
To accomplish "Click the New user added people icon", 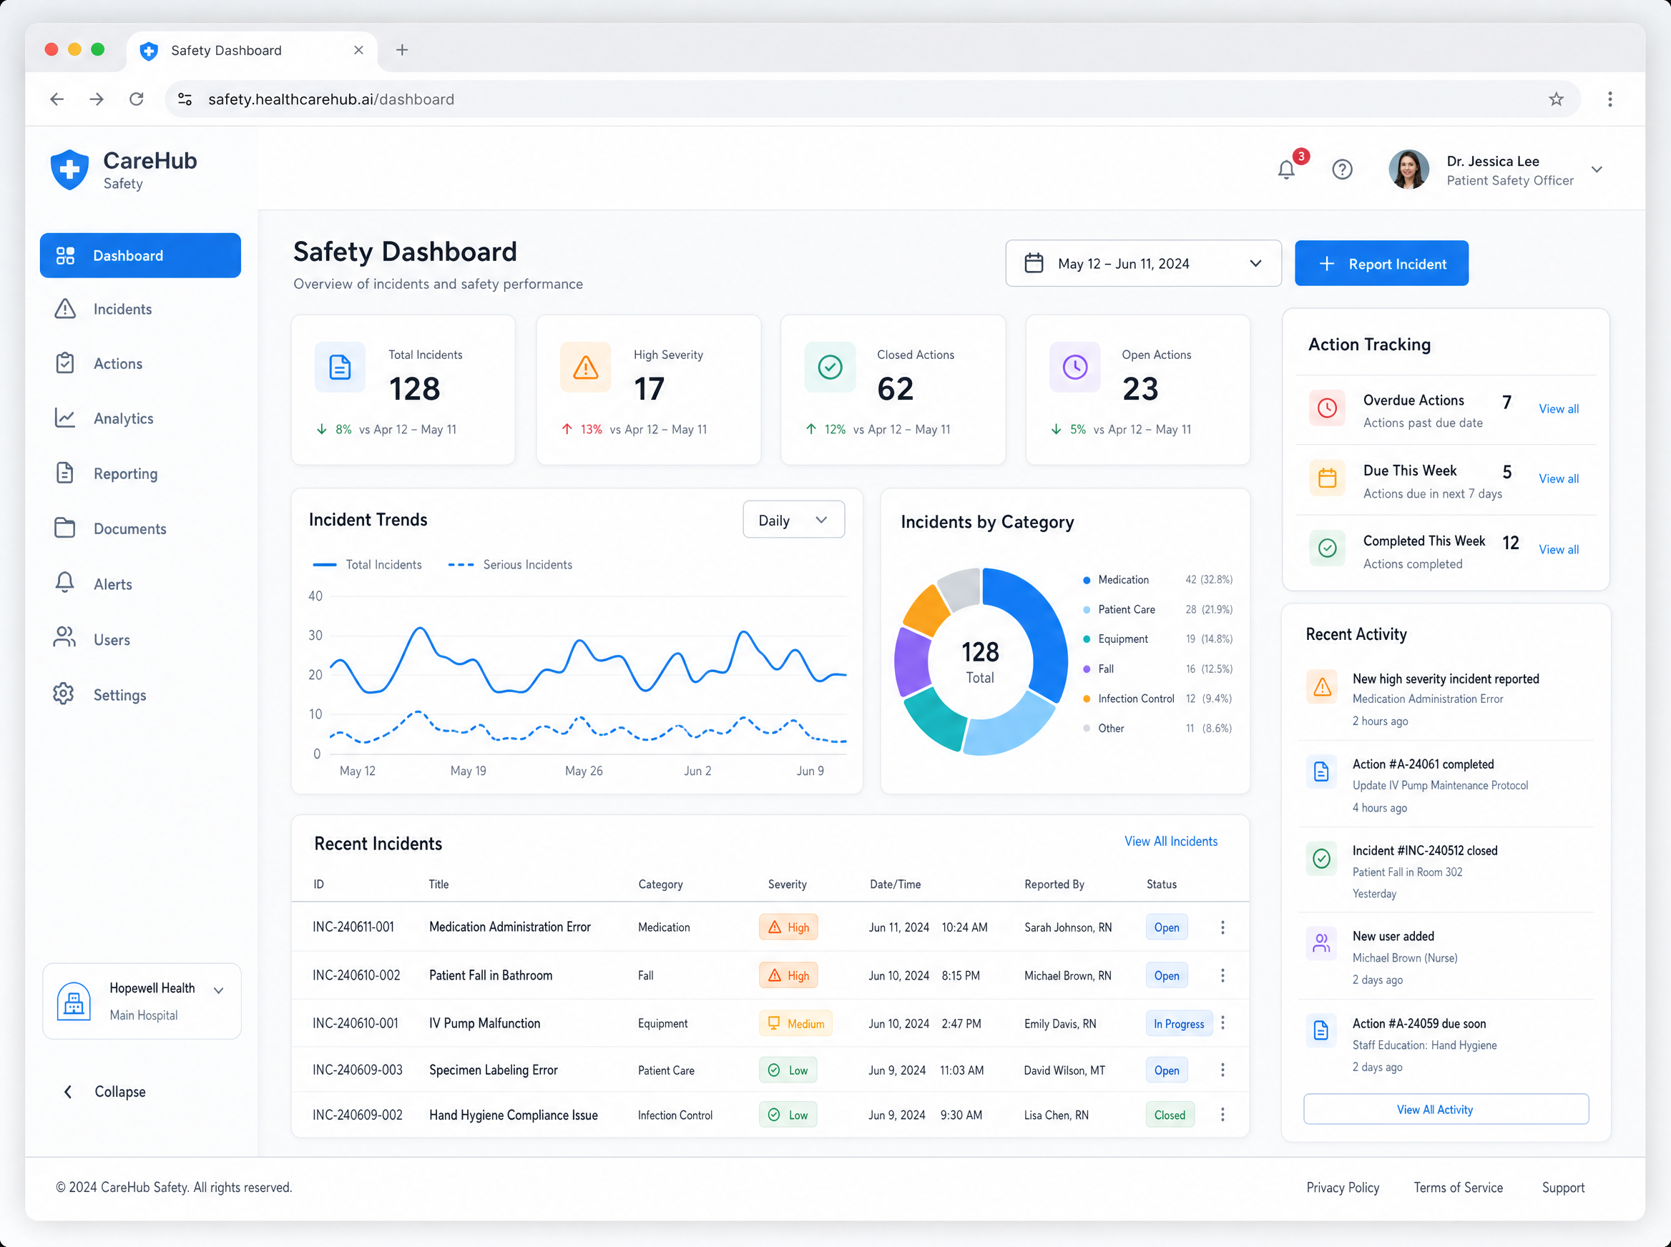I will pos(1321,944).
